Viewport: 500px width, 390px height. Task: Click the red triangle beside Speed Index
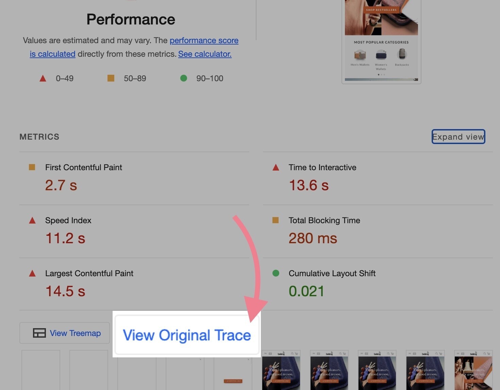[x=32, y=220]
